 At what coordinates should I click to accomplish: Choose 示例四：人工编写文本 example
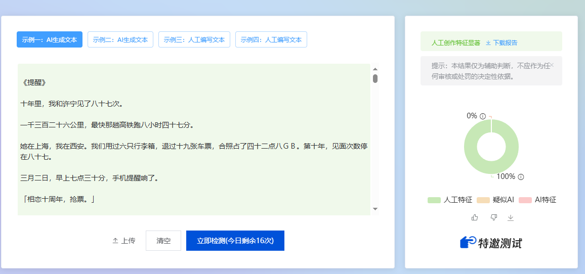click(271, 39)
